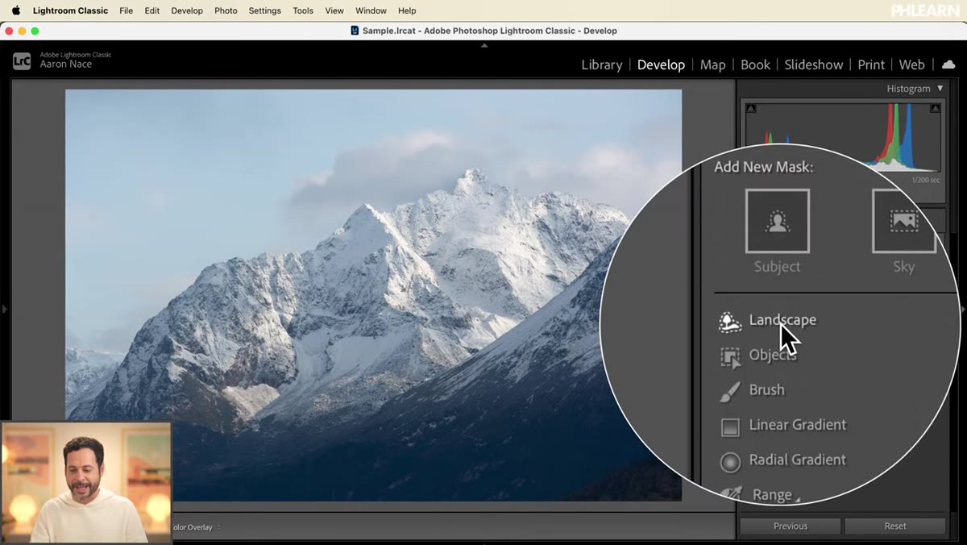Click the Landscape mask icon
The width and height of the screenshot is (967, 545).
pyautogui.click(x=730, y=322)
